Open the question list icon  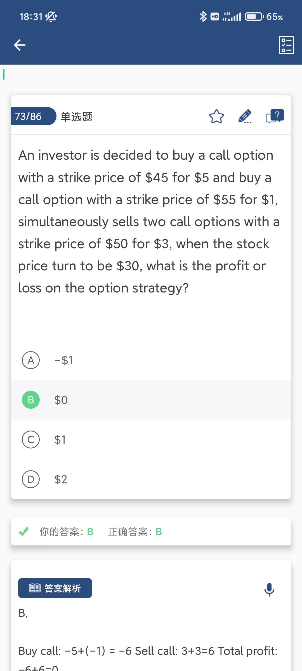(x=286, y=45)
